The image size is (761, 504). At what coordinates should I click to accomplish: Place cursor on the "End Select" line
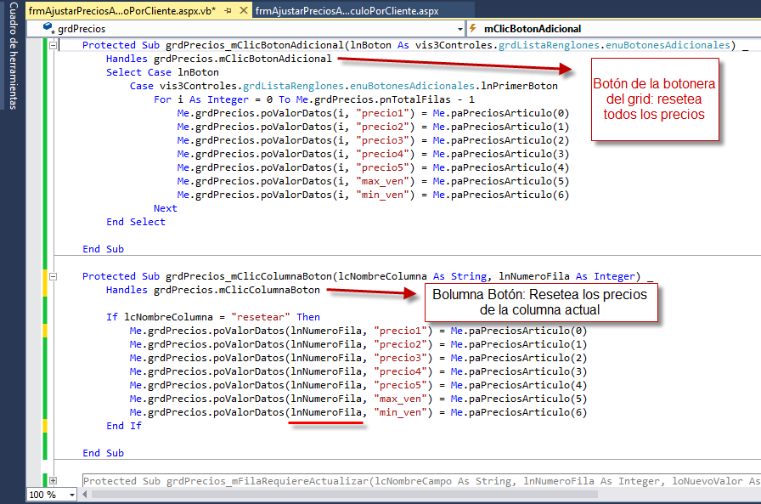[136, 222]
